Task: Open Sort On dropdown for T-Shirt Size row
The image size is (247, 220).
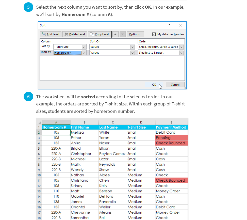Action: click(133, 47)
